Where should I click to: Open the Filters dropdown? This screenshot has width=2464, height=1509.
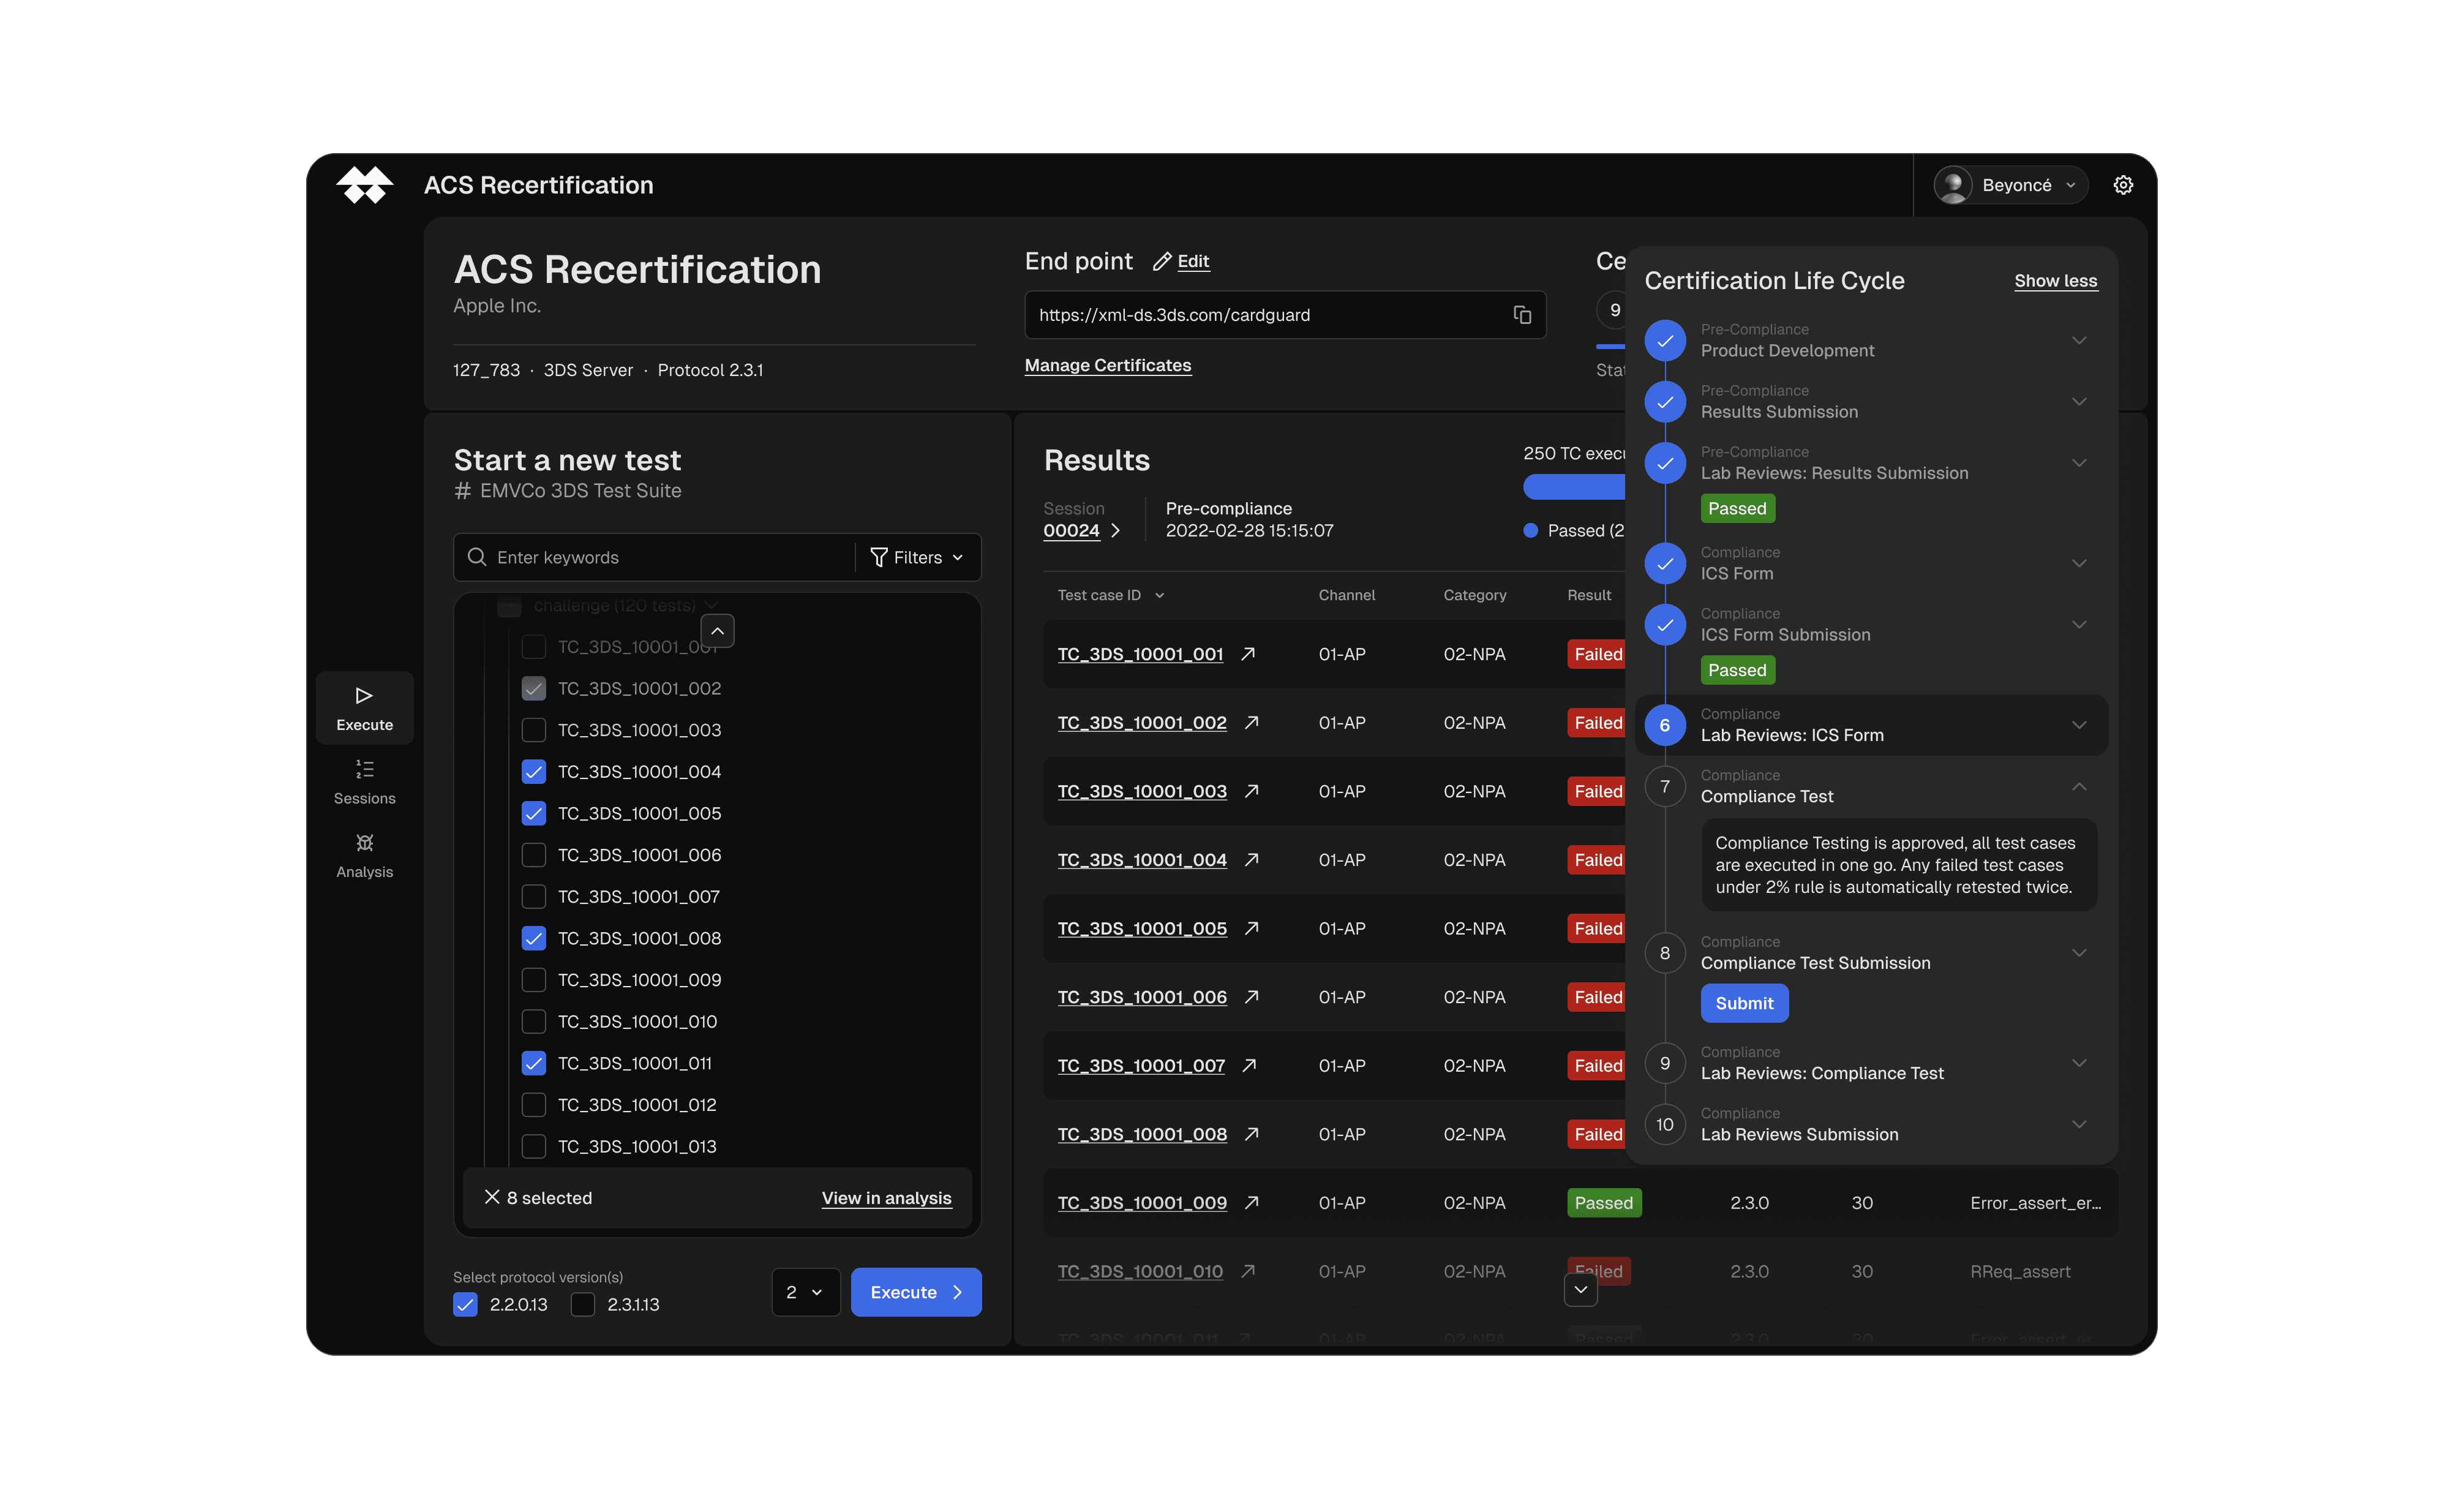click(x=917, y=557)
